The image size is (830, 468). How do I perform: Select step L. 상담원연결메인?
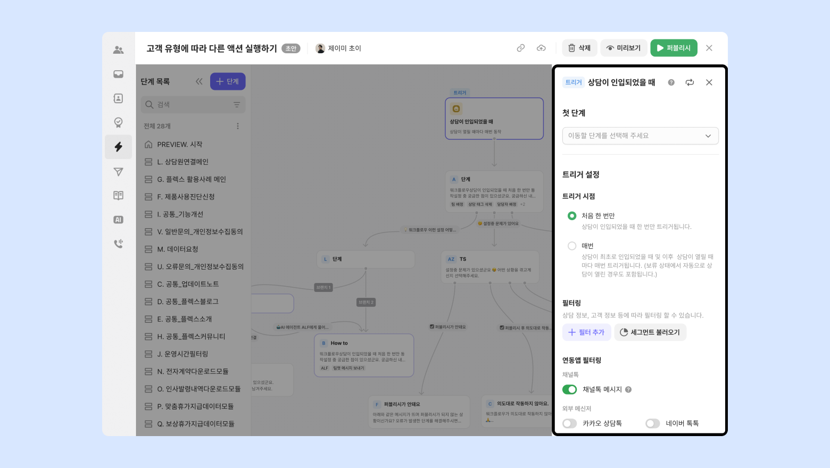pyautogui.click(x=193, y=162)
